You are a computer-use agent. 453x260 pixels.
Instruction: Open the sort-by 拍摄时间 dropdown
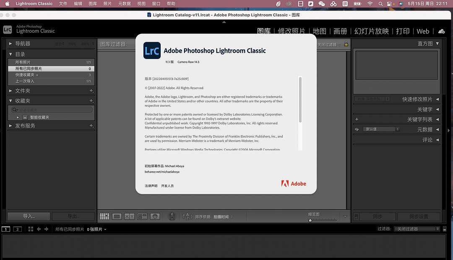coord(223,217)
